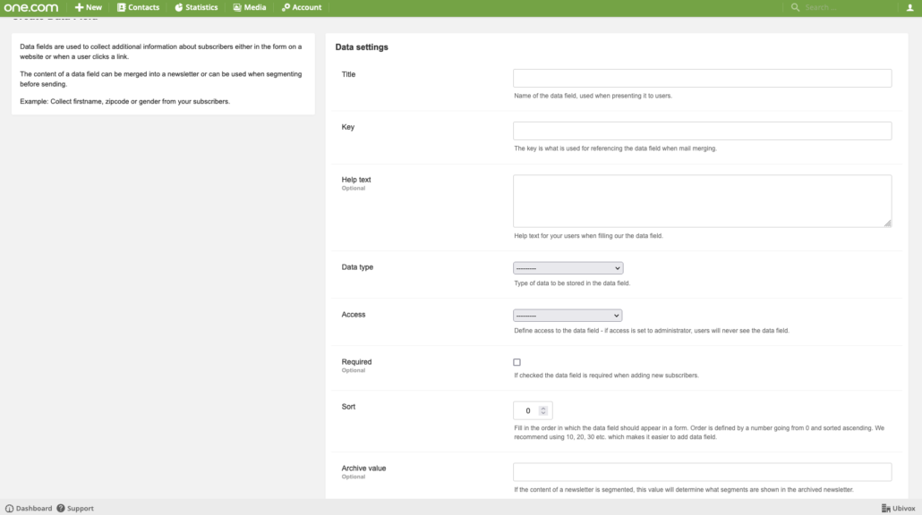
Task: Tick the Required checkbox
Action: [516, 362]
